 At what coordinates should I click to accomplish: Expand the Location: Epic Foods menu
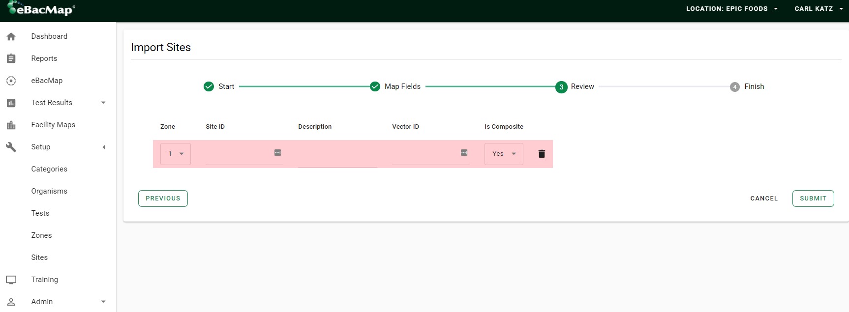731,9
